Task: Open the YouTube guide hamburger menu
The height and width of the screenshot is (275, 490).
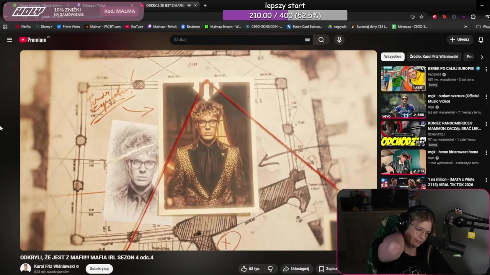Action: [x=10, y=40]
